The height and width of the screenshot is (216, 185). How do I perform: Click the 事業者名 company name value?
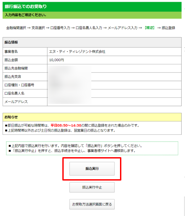(x=77, y=51)
